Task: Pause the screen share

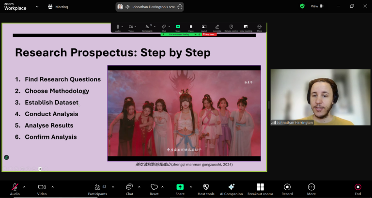Action: [x=191, y=28]
